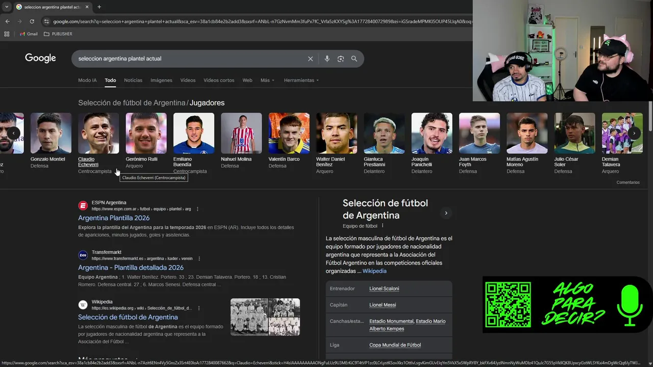
Task: Go back with the browser back arrow
Action: (x=7, y=21)
